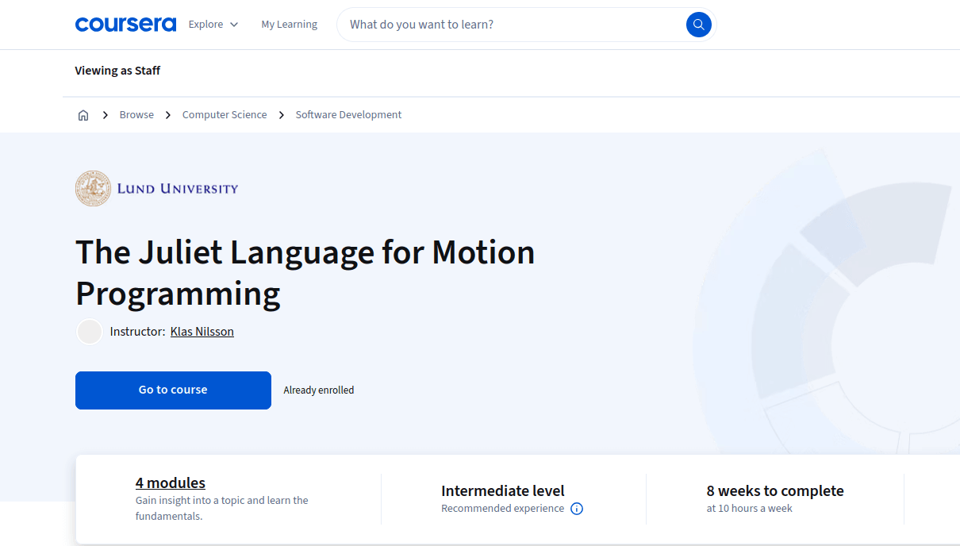Click the instructor avatar circle
Viewport: 960px width, 546px height.
[x=89, y=331]
